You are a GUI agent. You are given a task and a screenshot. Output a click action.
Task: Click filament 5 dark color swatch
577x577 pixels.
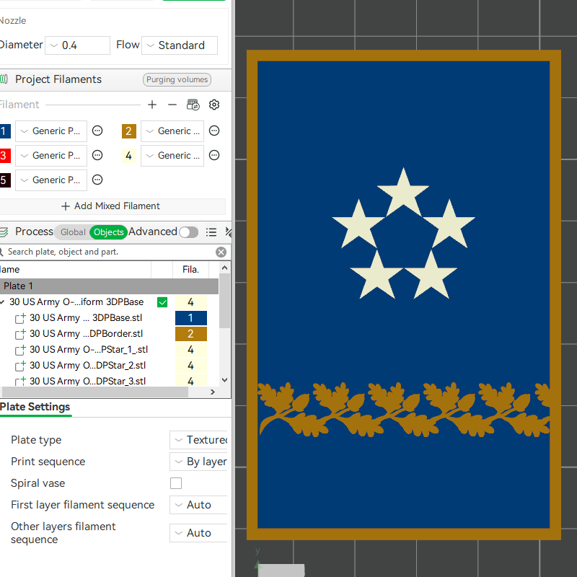tap(5, 180)
